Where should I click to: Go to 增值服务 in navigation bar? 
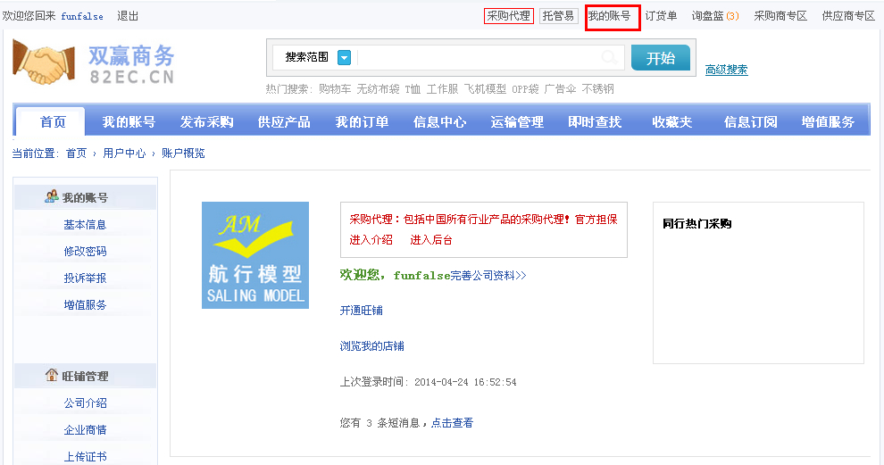tap(828, 122)
